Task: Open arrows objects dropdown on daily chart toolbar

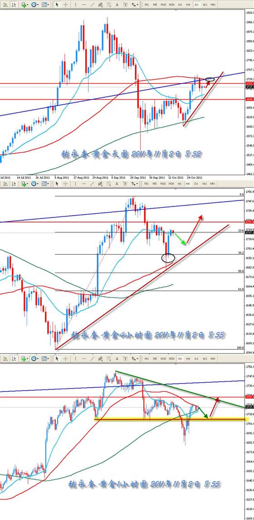Action: pyautogui.click(x=135, y=5)
